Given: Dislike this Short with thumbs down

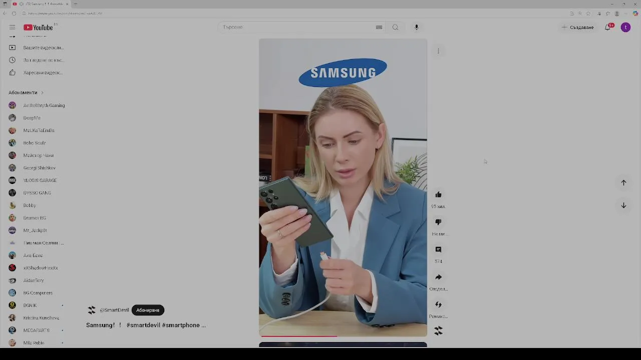Looking at the screenshot, I should pos(438,222).
